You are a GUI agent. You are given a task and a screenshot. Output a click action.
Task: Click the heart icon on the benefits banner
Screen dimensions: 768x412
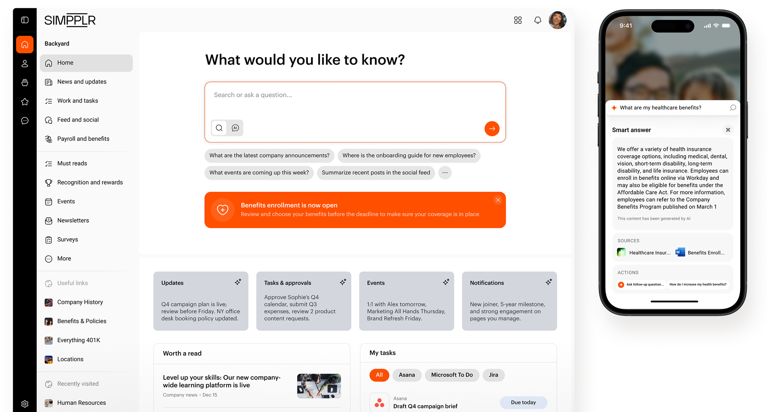pos(223,210)
